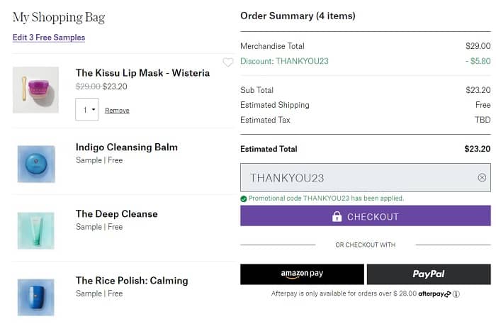Screen dimensions: 496x324
Task: Open The Deep Cleanse thumbnail
Action: [35, 230]
